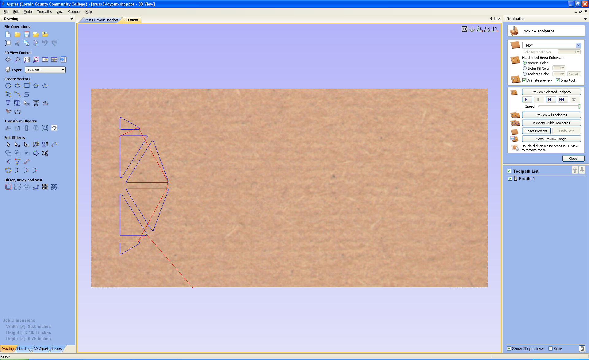Select the Draw Star tool

45,86
